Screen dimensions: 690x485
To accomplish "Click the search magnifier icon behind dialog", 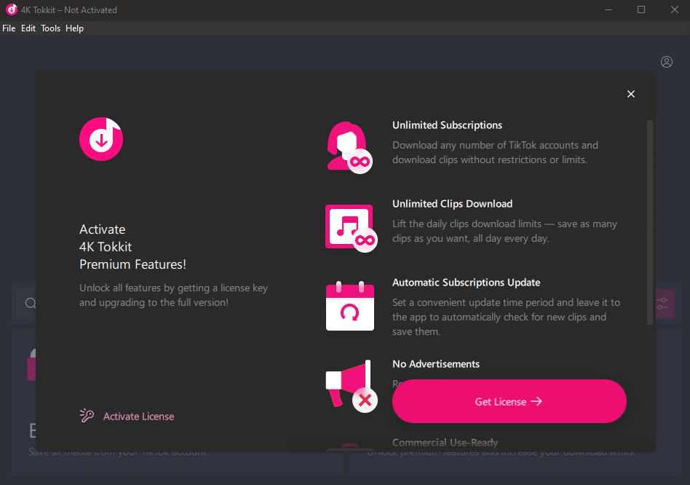I will pos(31,303).
